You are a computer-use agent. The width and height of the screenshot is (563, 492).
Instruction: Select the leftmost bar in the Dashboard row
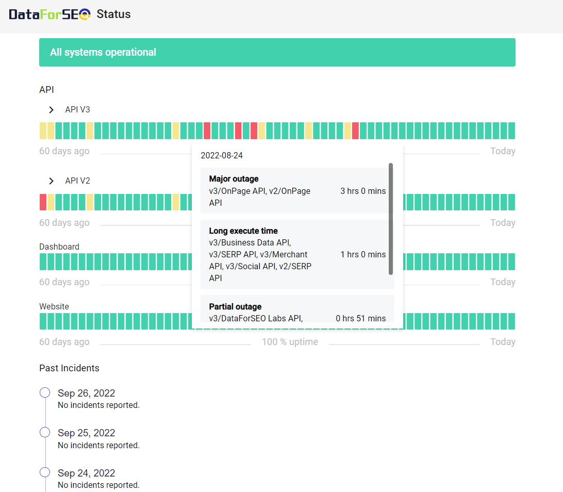click(43, 262)
